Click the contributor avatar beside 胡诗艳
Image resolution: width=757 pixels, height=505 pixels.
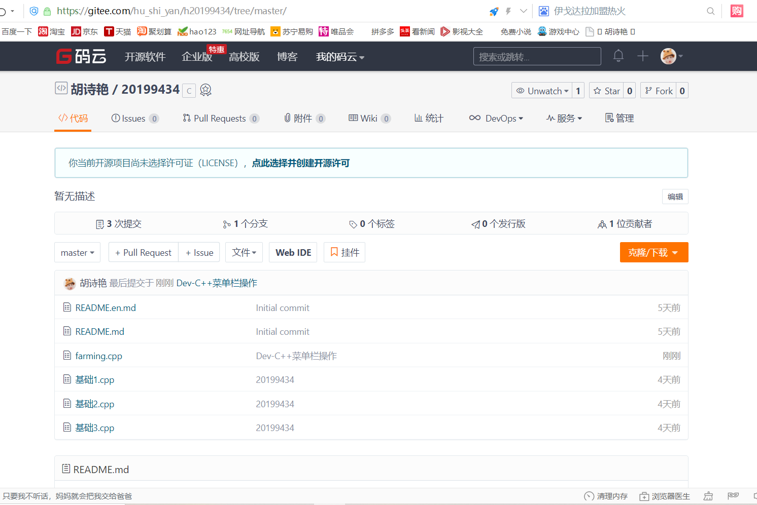(x=70, y=283)
